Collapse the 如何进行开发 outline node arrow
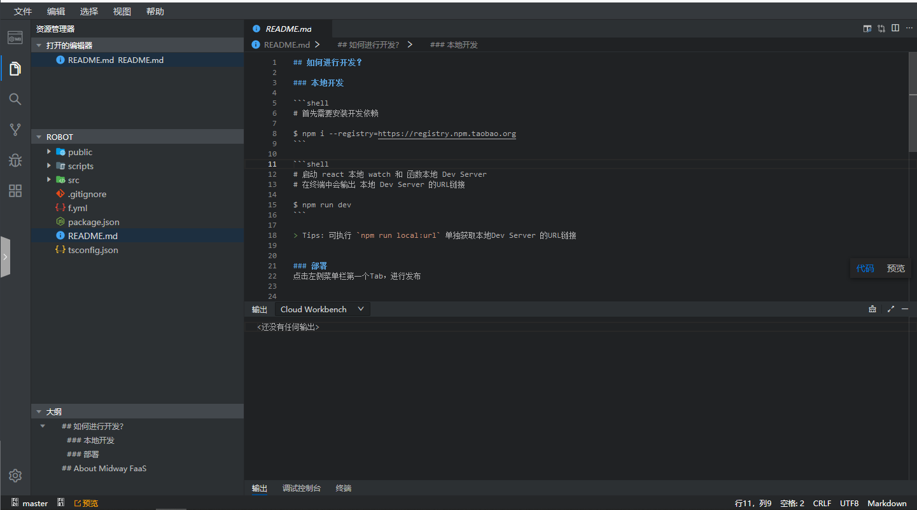Image resolution: width=917 pixels, height=510 pixels. [43, 426]
